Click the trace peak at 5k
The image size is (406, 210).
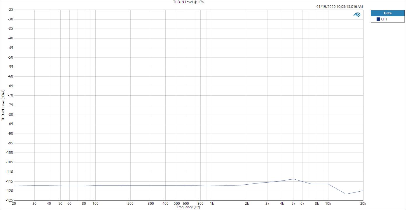(293, 179)
